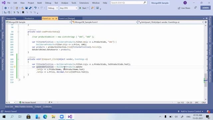Click the search magnifier icon
The width and height of the screenshot is (213, 120).
point(145,3)
